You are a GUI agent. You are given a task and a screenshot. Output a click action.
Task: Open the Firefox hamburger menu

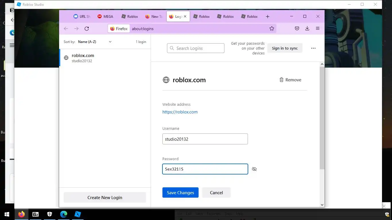click(318, 28)
